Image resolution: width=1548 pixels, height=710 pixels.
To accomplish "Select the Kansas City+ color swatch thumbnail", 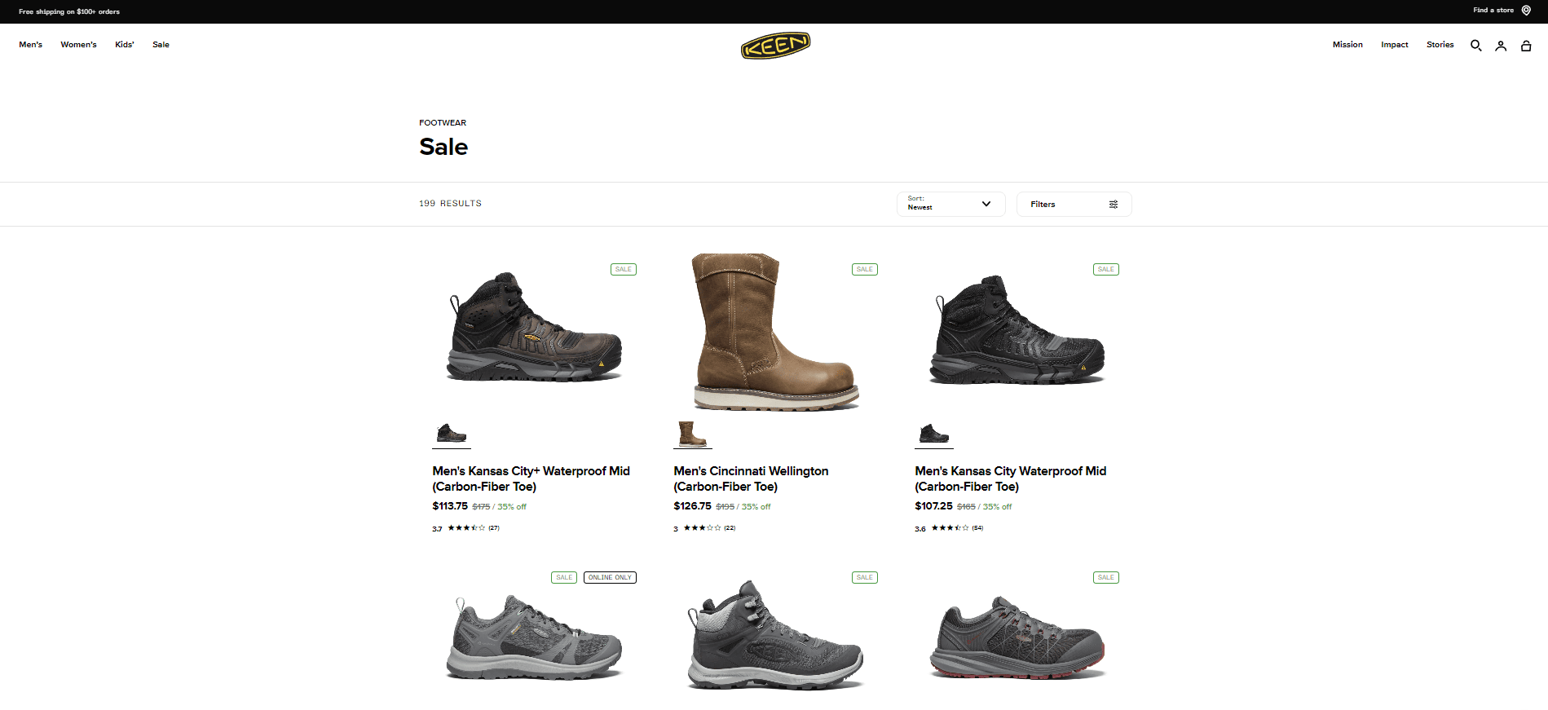I will tap(452, 434).
